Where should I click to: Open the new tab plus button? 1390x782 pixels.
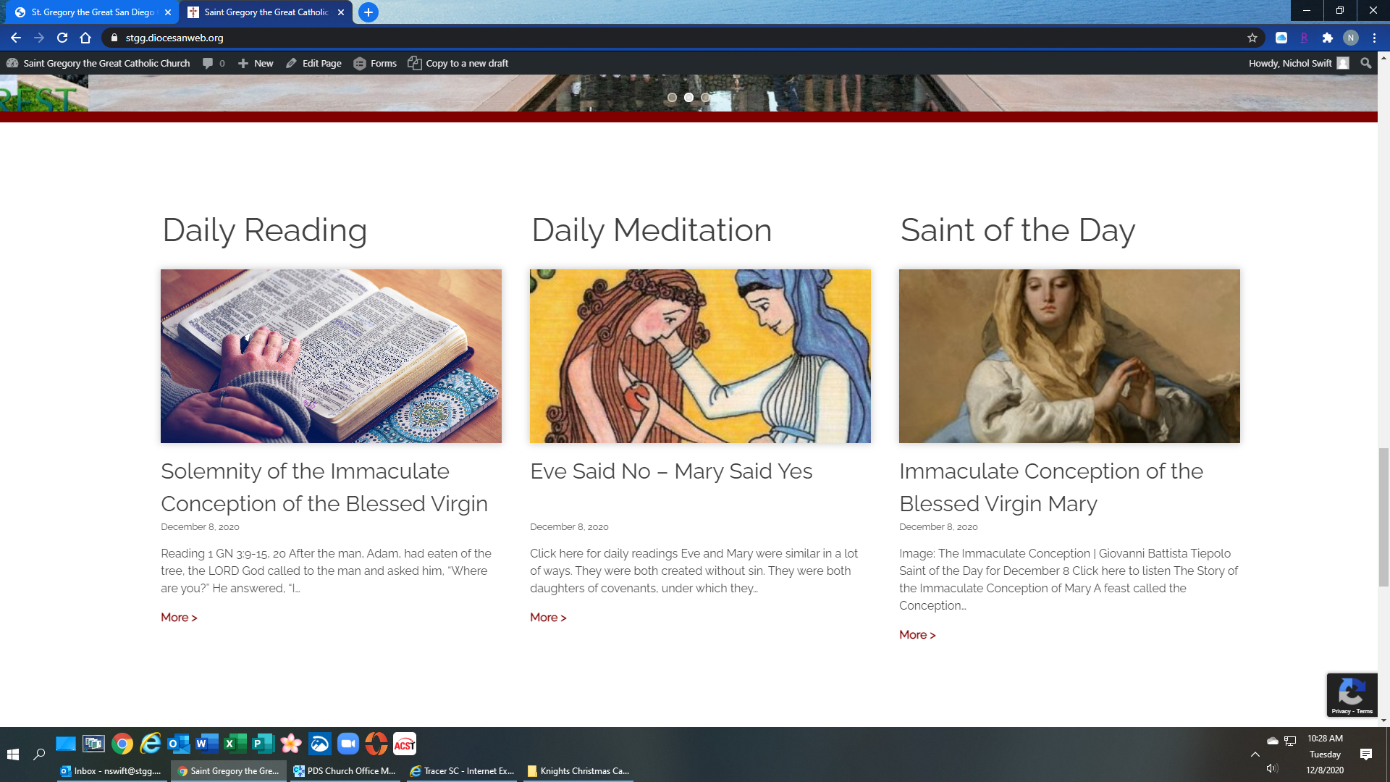pyautogui.click(x=368, y=12)
